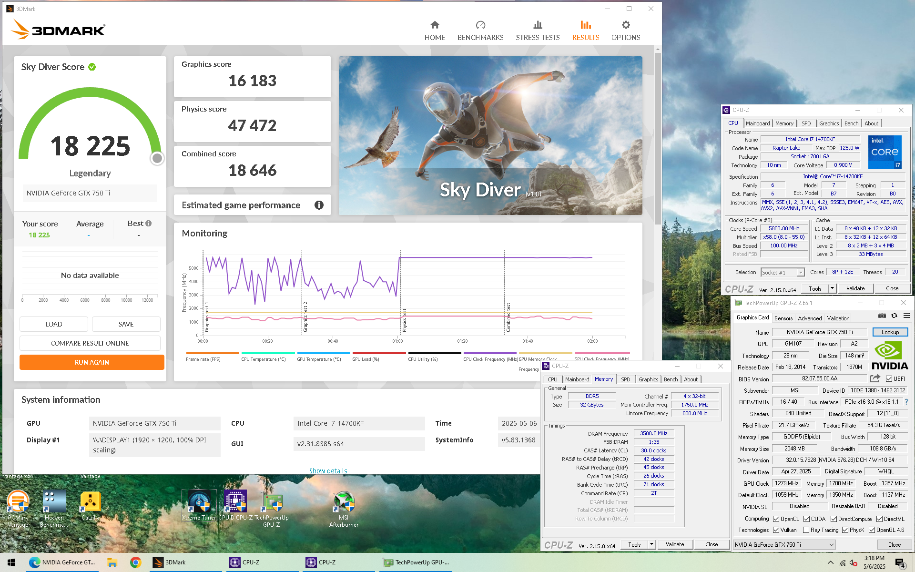
Task: Click Validate button in upper CPU-Z
Action: coord(855,288)
